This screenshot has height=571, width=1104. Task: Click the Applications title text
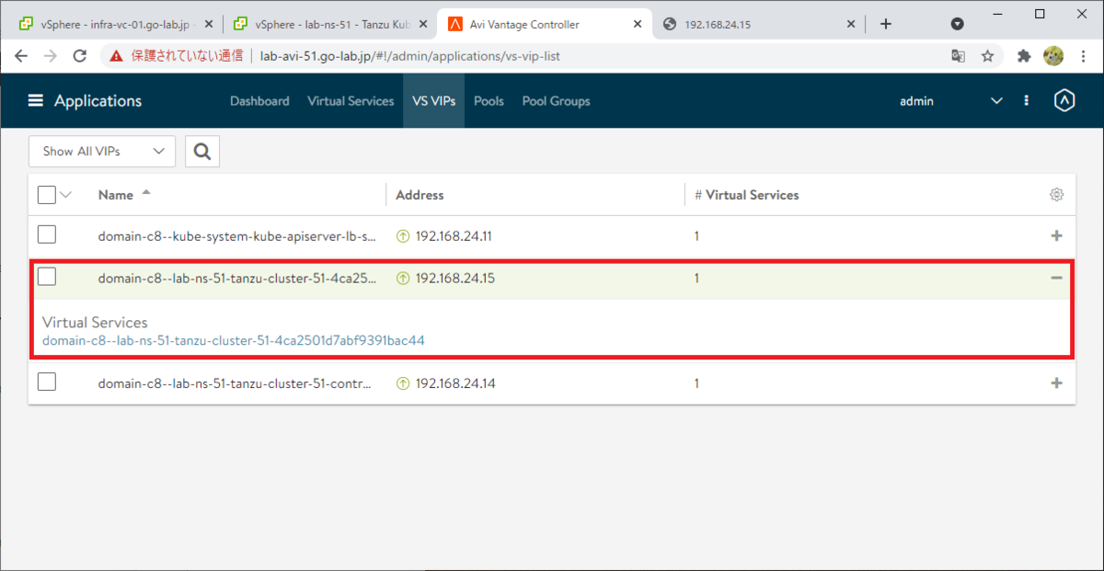[98, 101]
